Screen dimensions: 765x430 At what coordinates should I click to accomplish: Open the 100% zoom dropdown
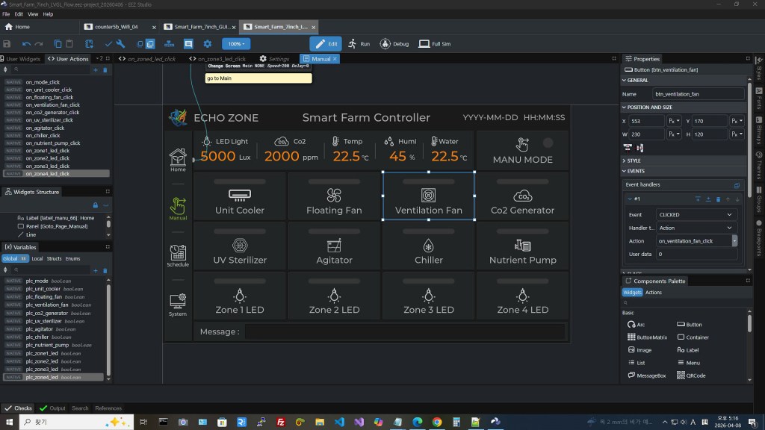point(235,44)
